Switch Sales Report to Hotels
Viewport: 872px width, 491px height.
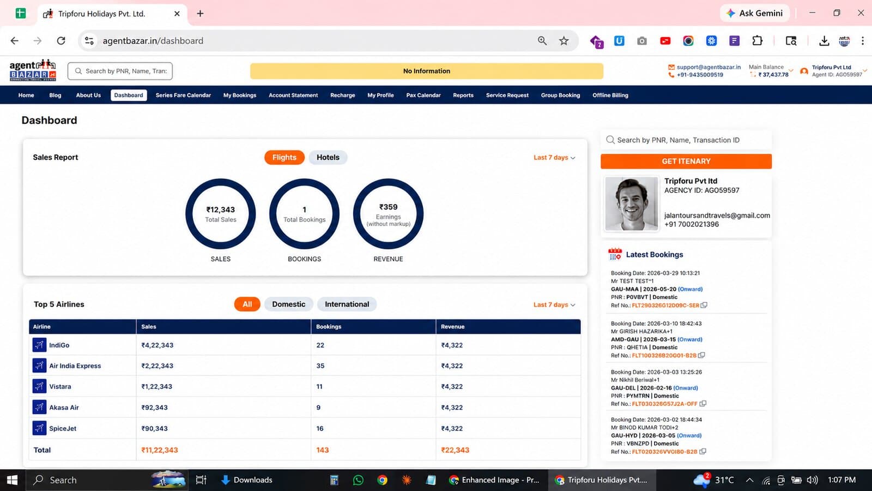pyautogui.click(x=328, y=157)
